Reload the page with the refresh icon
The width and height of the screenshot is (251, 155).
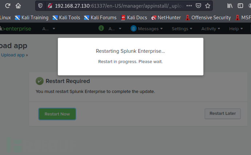pyautogui.click(x=8, y=6)
